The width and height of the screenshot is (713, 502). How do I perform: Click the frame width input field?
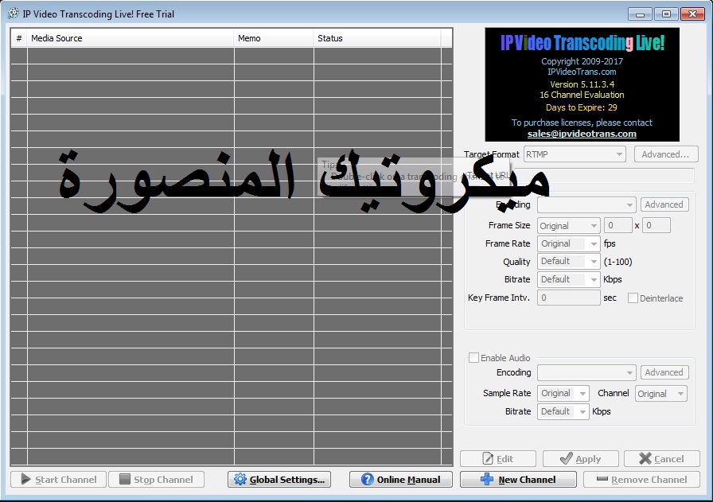click(618, 225)
